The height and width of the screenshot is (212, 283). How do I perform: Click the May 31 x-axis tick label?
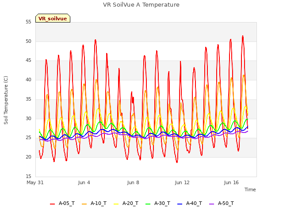[35, 182]
